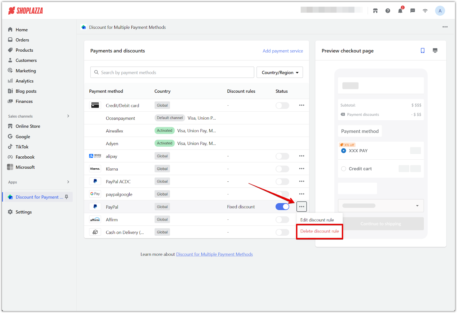457x313 pixels.
Task: Click the Discount app icon in page header
Action: point(84,27)
